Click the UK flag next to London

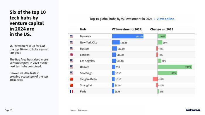coord(71,55)
